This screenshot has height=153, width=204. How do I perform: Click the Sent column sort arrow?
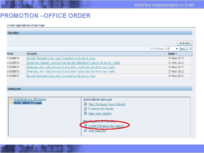(x=177, y=54)
